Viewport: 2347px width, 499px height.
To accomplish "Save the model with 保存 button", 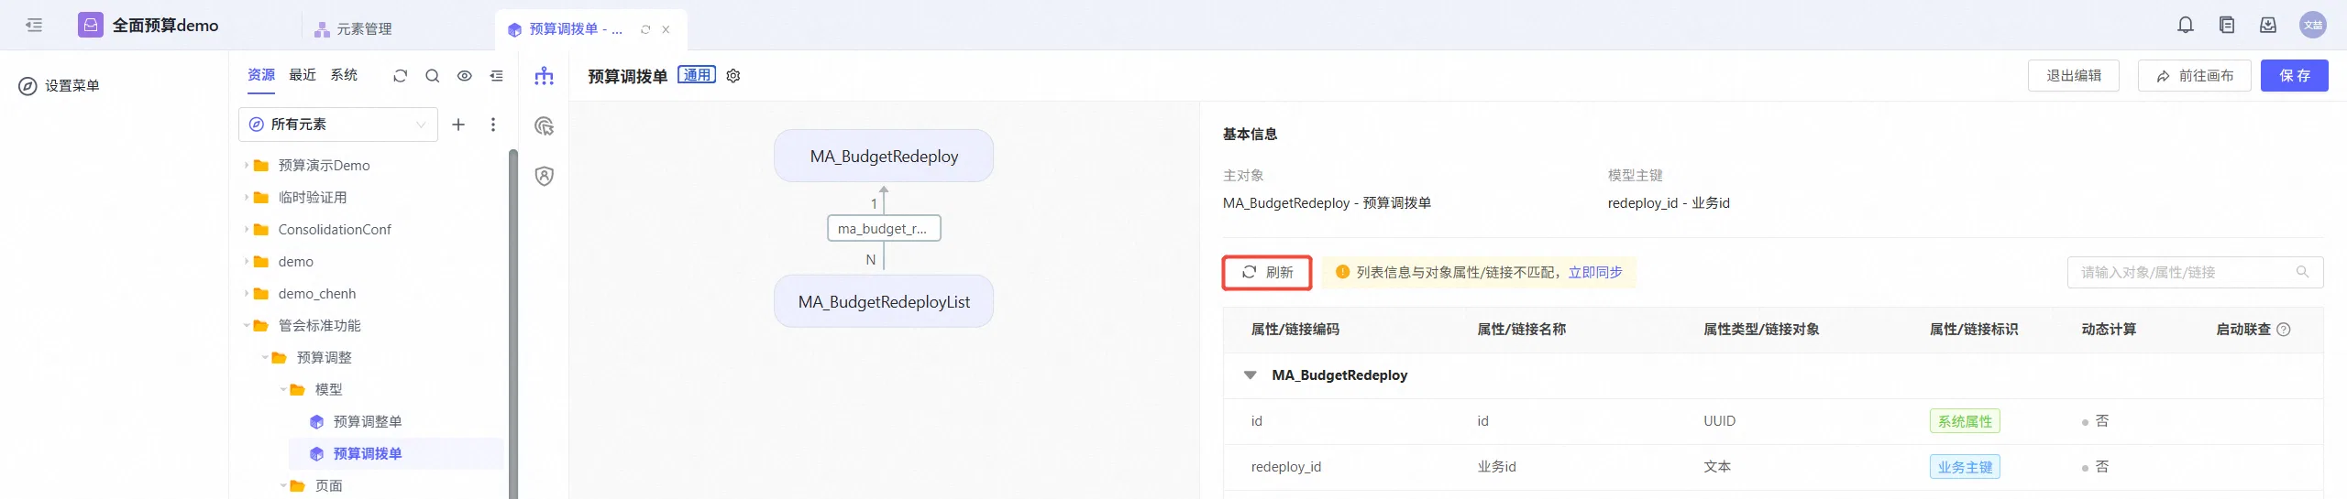I will click(x=2295, y=76).
